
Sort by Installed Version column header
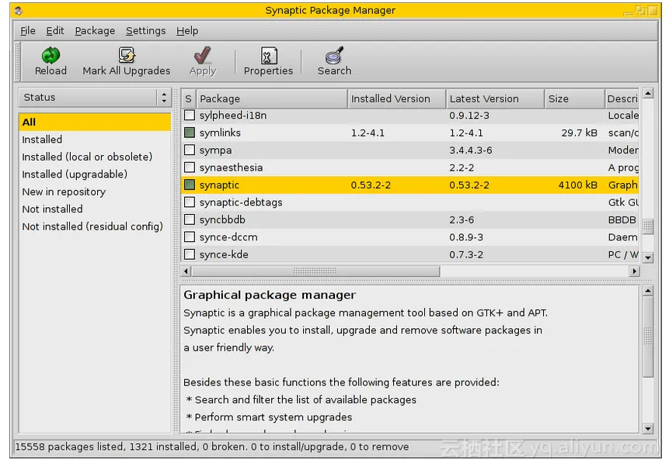[397, 99]
